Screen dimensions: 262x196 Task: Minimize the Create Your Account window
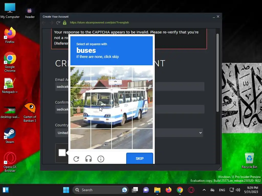[214, 17]
